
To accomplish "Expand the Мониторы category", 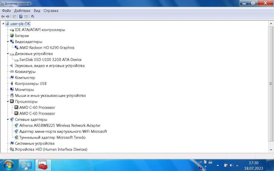I will pyautogui.click(x=7, y=89).
